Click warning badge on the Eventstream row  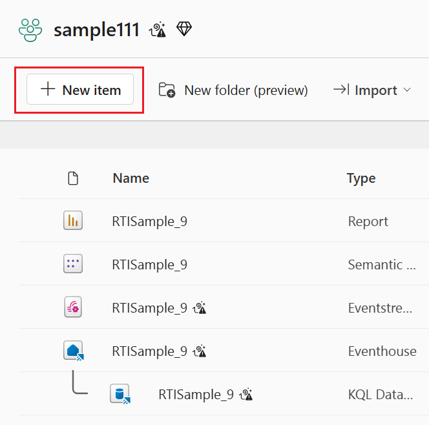point(200,307)
